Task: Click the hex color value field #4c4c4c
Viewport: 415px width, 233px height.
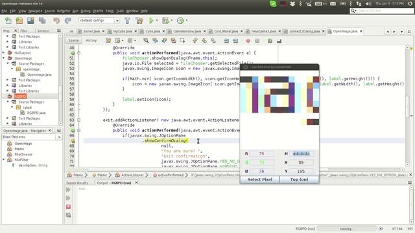Action: tap(301, 154)
